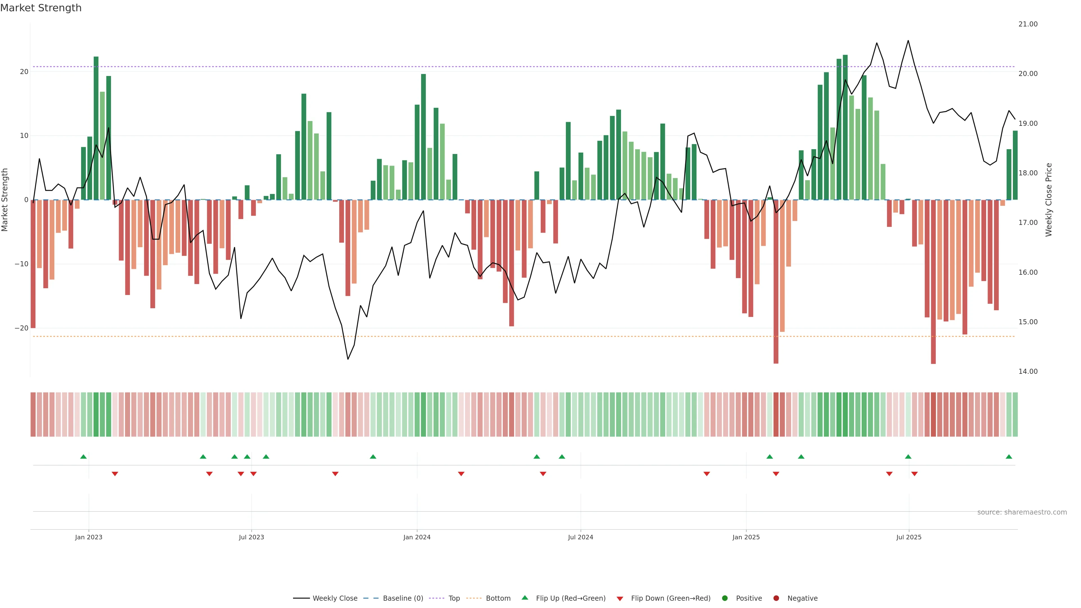Click the first red flip-down triangle marker
1081x608 pixels.
click(x=115, y=474)
